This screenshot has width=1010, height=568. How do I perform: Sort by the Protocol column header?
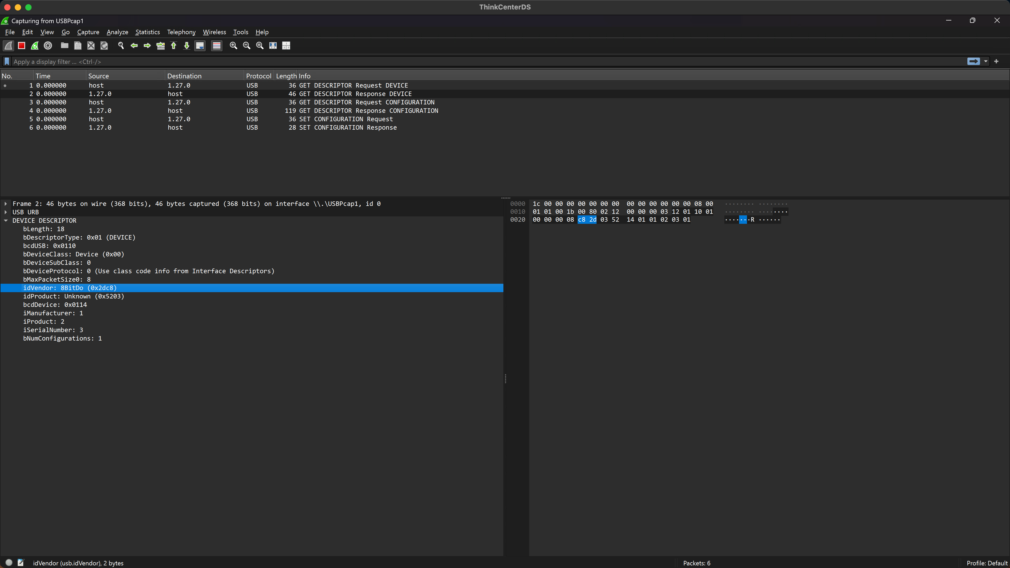point(259,76)
